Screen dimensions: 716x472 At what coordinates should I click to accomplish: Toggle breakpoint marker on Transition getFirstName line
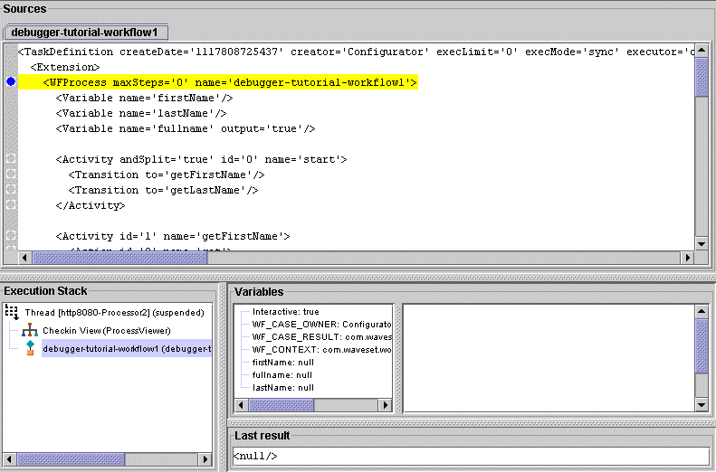[11, 175]
